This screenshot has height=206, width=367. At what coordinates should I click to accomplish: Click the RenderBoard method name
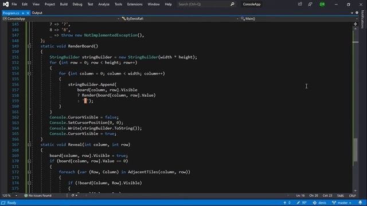pyautogui.click(x=81, y=46)
